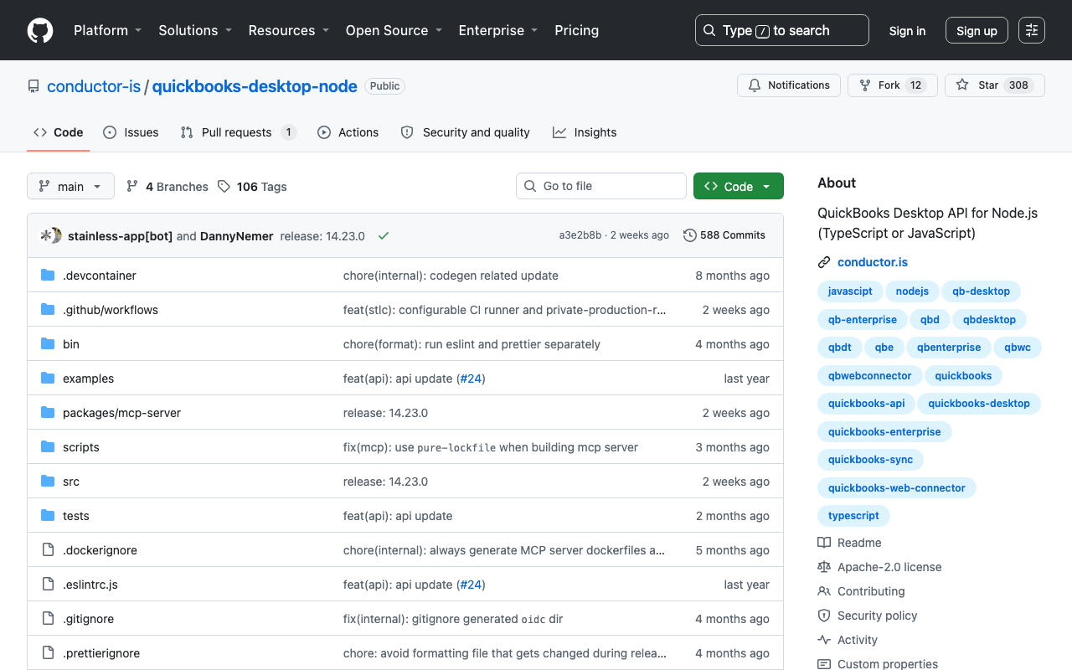The height and width of the screenshot is (670, 1072).
Task: Click the Star icon
Action: (962, 85)
